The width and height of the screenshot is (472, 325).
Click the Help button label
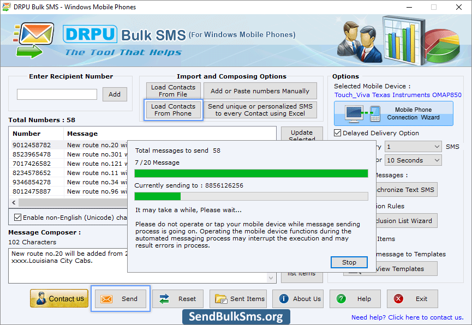(x=364, y=299)
